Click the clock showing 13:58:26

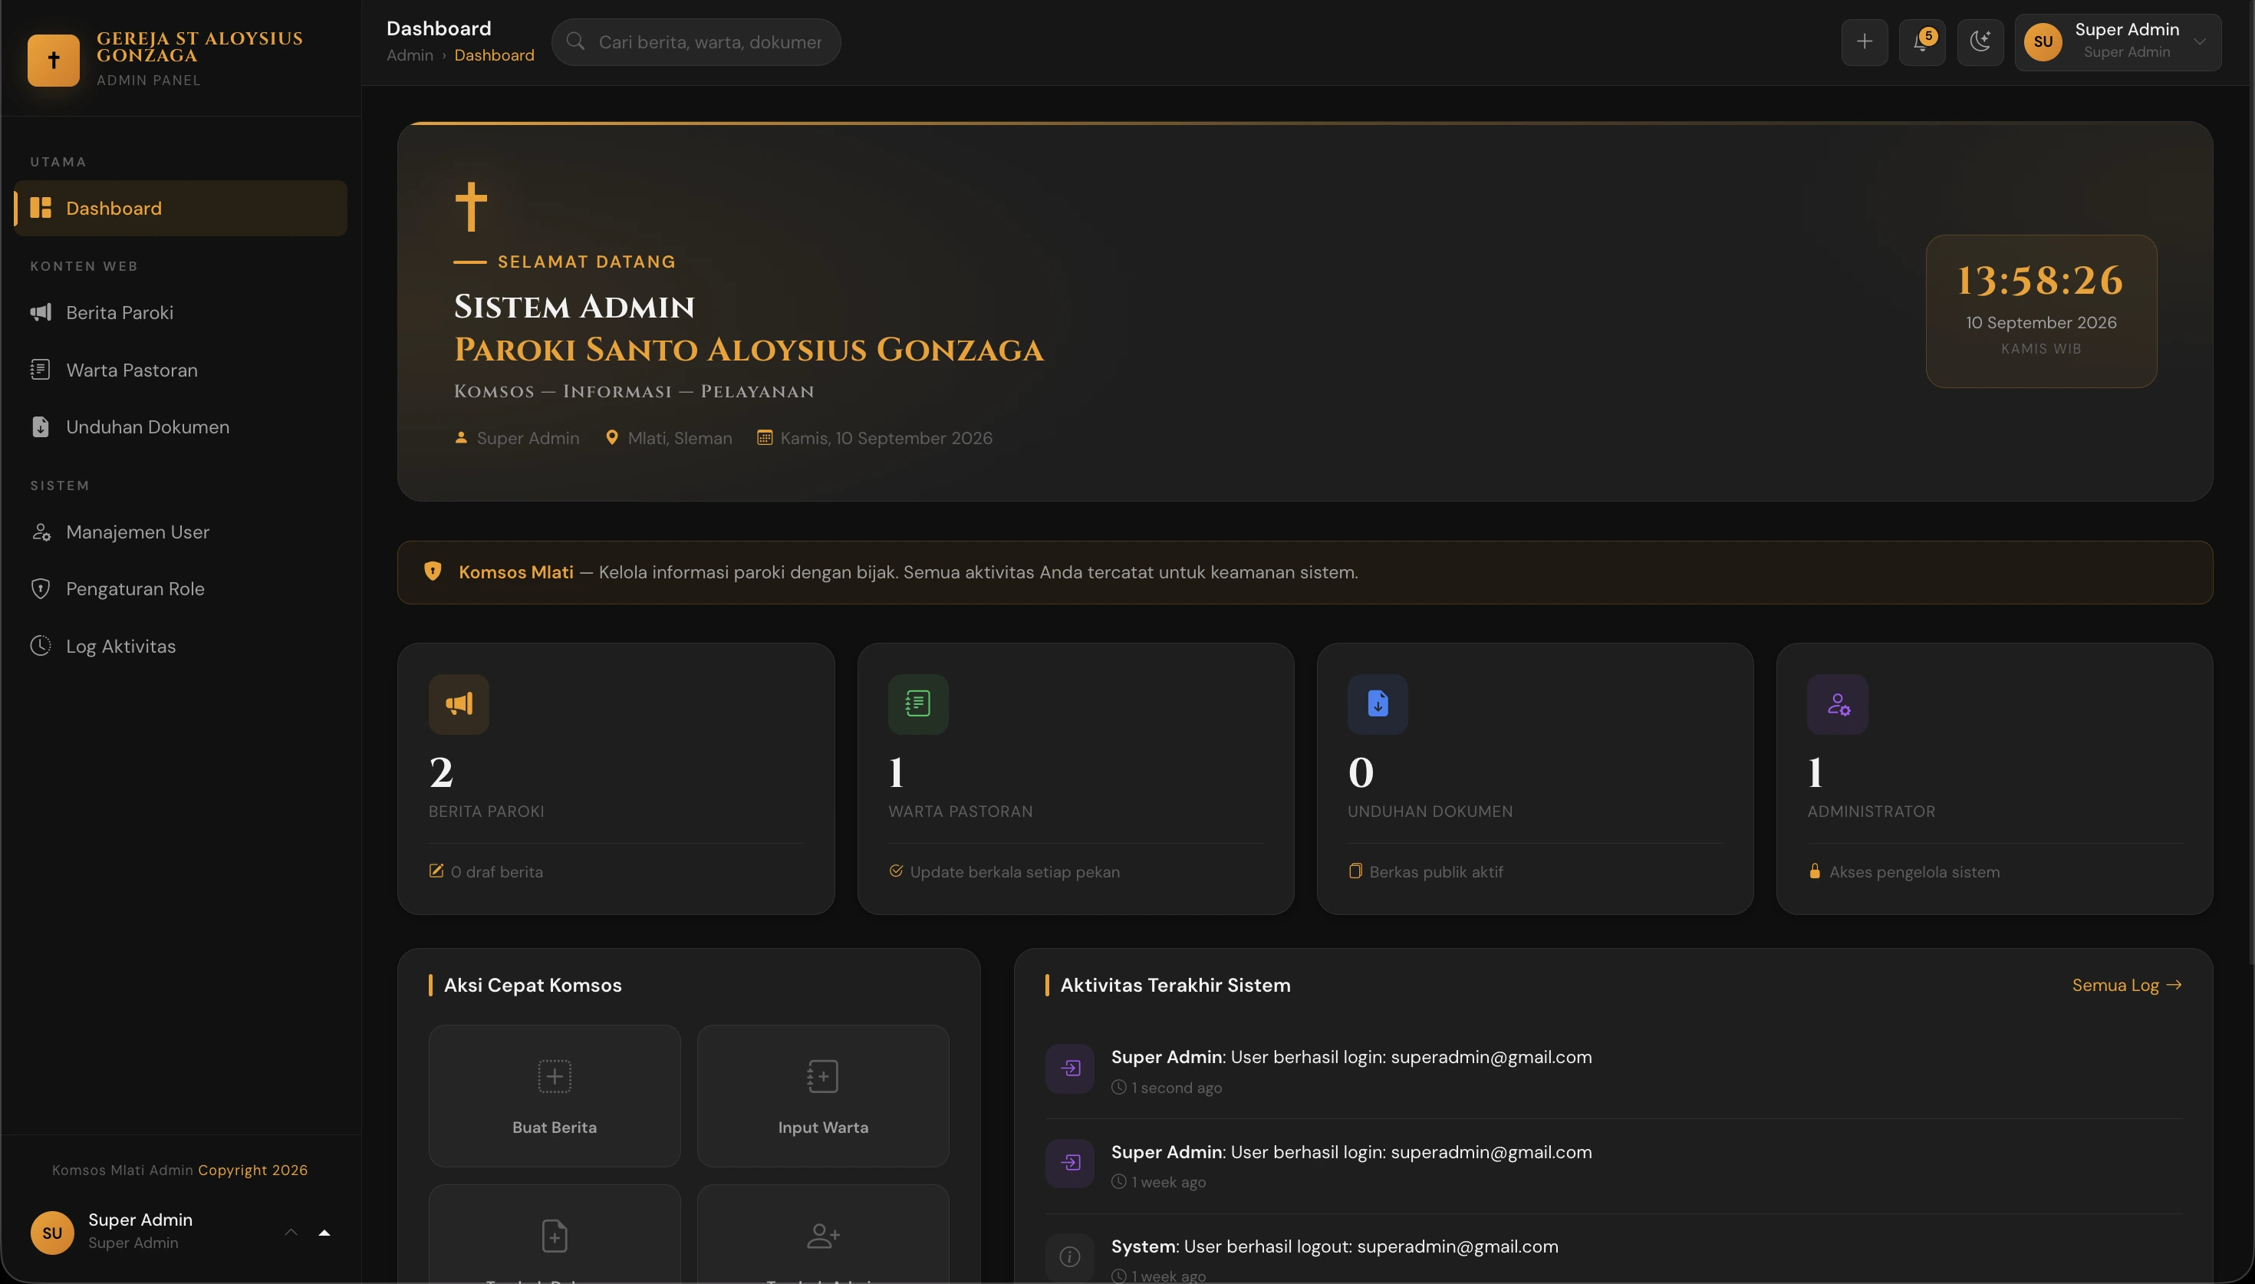pos(2041,281)
